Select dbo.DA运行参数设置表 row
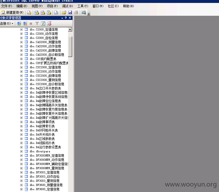This screenshot has width=219, height=192. (45, 147)
